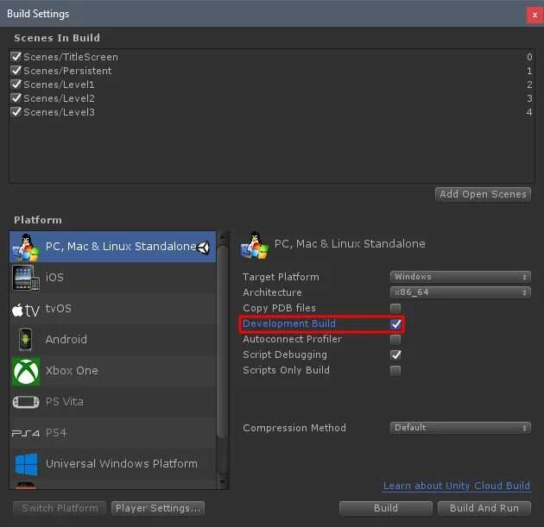The image size is (544, 527).
Task: Select the iOS platform row
Action: 113,278
